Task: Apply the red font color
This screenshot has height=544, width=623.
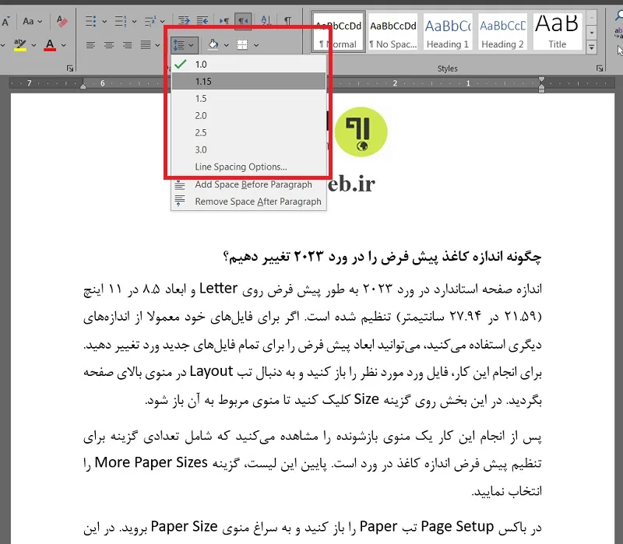Action: click(x=50, y=45)
